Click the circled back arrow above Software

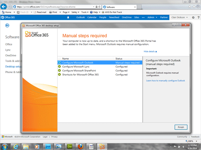tap(7, 25)
